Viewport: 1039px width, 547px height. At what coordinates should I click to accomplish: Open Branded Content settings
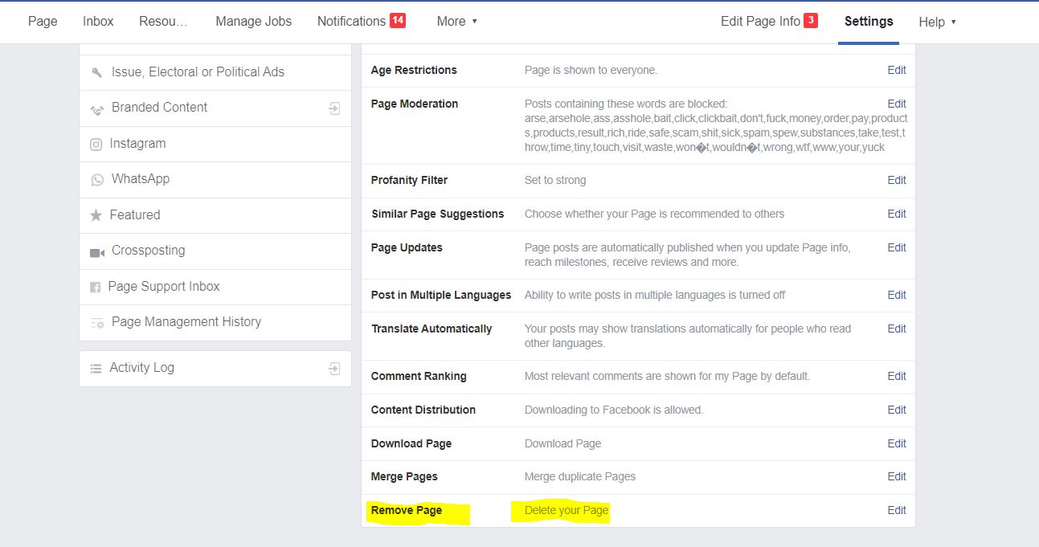(215, 108)
